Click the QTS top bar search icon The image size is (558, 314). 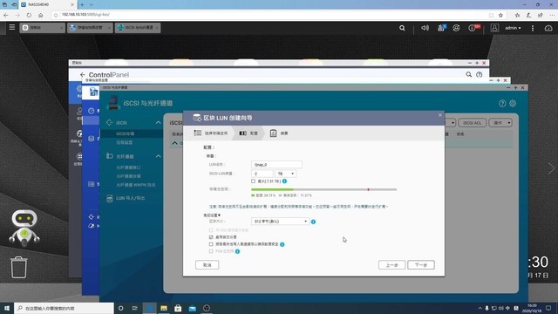point(402,28)
